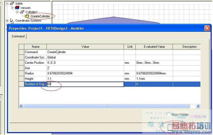
Task: Select the Solids tree item
Action: pyautogui.click(x=19, y=3)
